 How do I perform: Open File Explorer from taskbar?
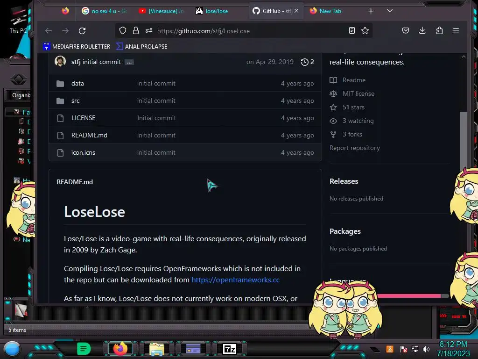coord(157,349)
